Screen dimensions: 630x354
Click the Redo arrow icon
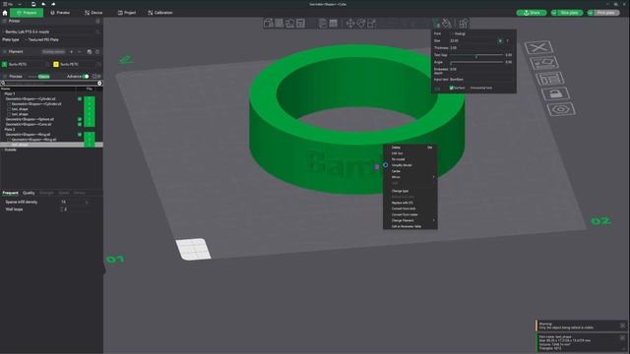53,4
